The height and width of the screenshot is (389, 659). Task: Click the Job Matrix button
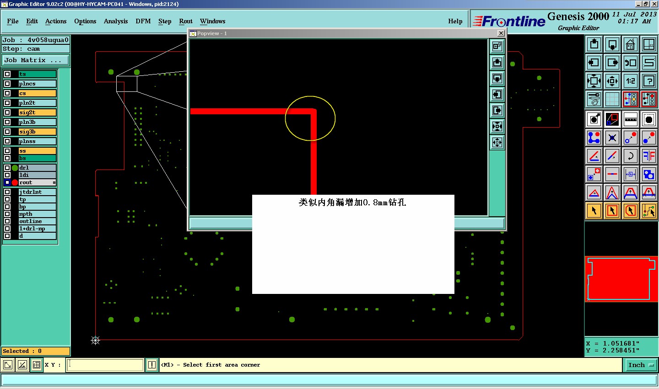click(x=36, y=60)
